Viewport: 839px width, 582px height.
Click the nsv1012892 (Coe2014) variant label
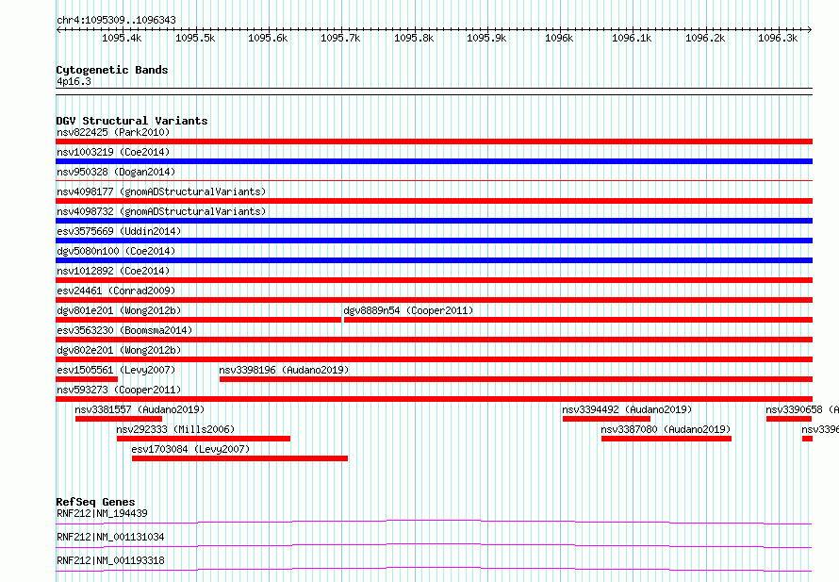click(113, 271)
